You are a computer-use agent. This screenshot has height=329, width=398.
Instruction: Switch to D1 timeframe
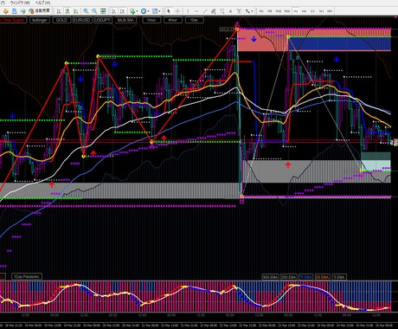tap(312, 11)
